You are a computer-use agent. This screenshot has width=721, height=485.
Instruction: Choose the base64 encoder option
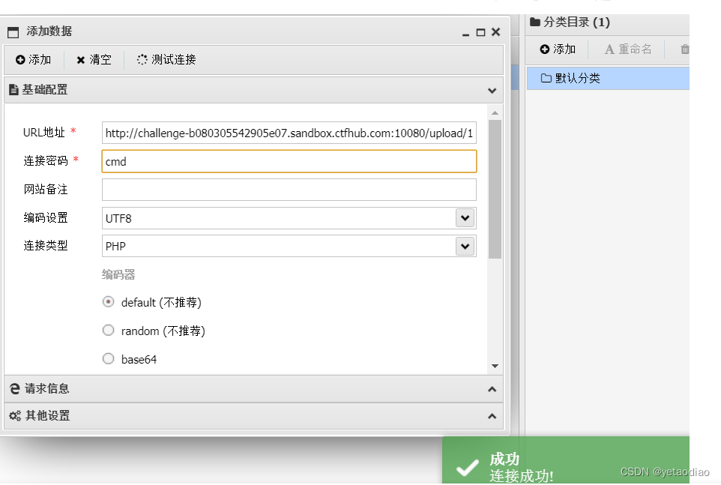pos(108,358)
